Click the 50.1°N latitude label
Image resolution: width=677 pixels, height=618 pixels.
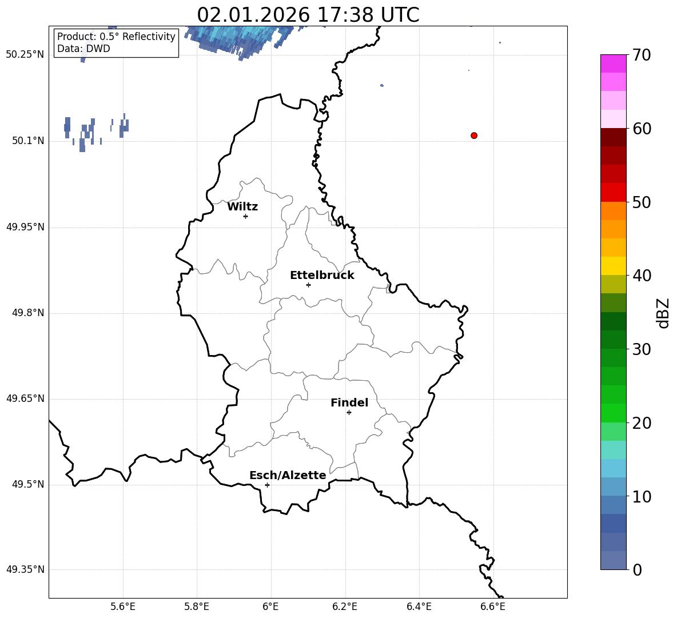pos(28,141)
